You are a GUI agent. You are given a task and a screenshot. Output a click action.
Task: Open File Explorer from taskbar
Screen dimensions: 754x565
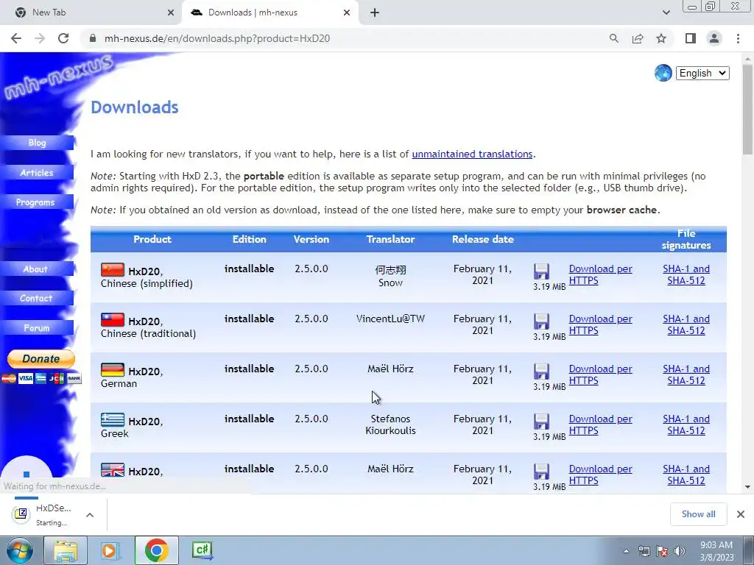tap(66, 550)
